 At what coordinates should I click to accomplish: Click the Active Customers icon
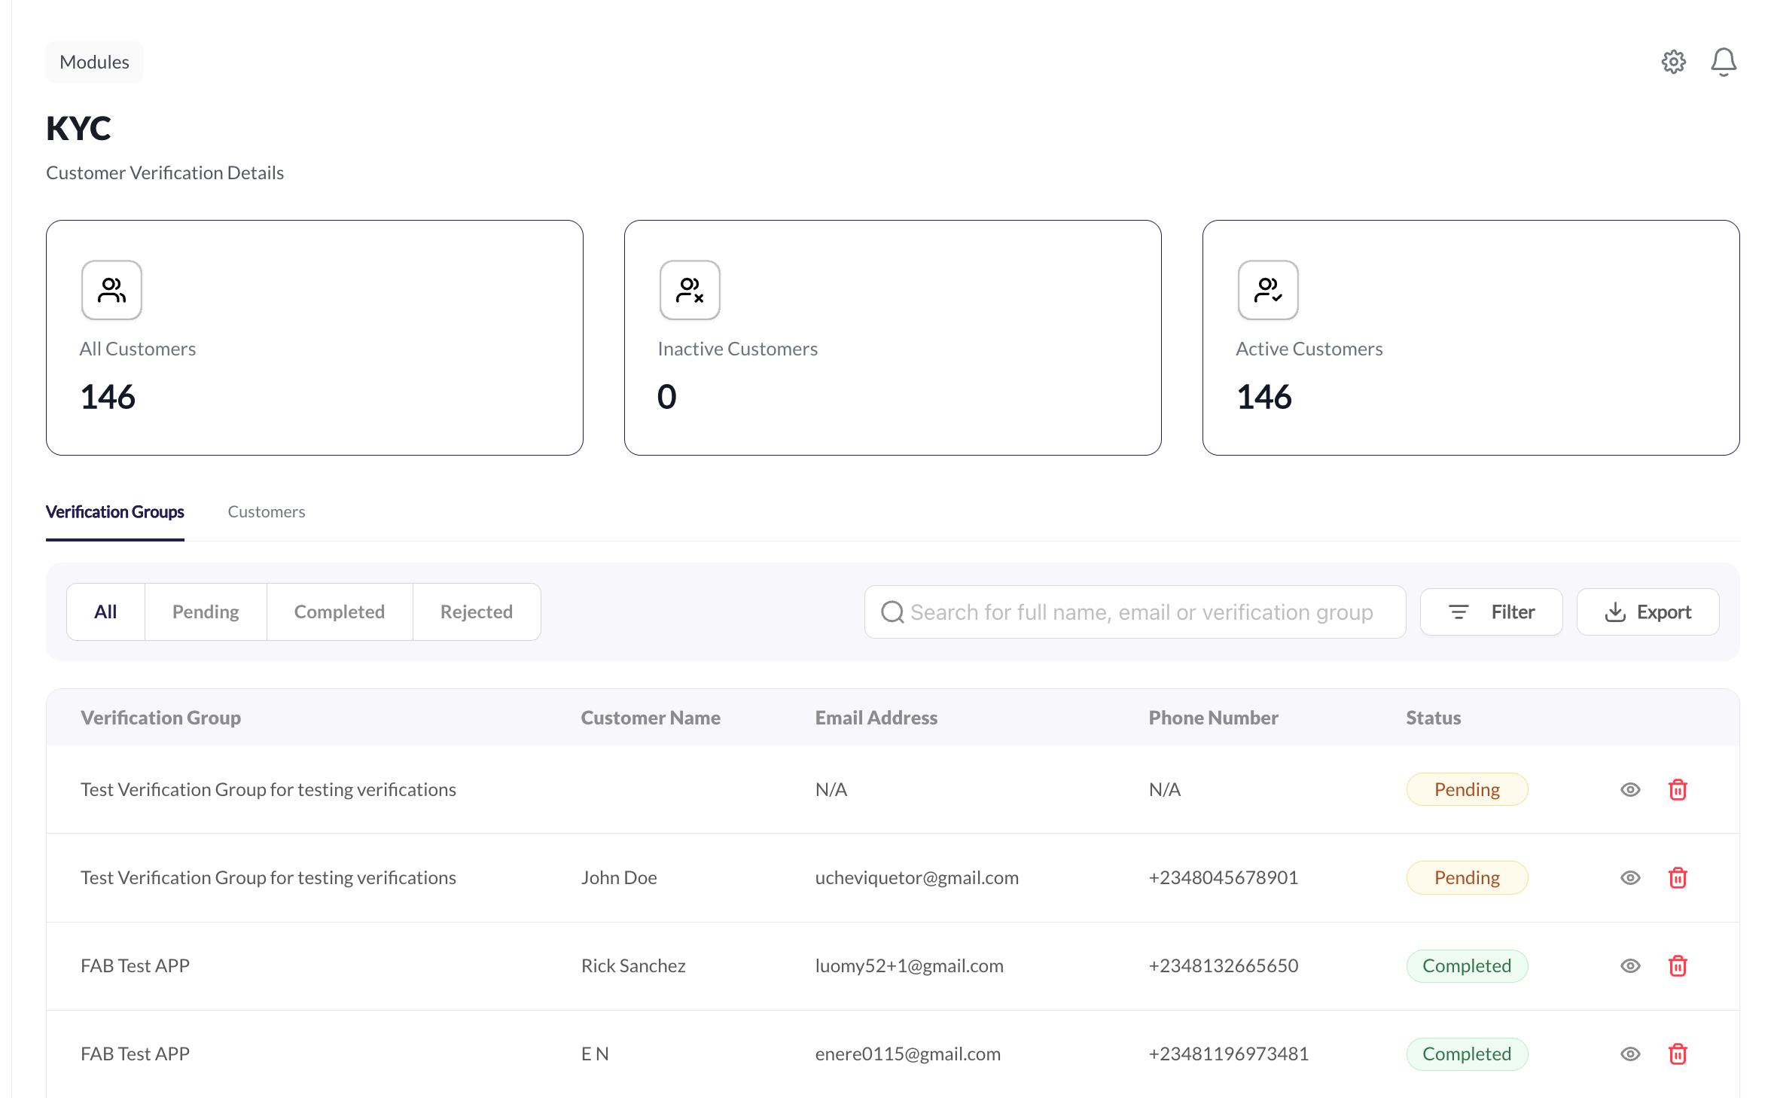(1268, 290)
